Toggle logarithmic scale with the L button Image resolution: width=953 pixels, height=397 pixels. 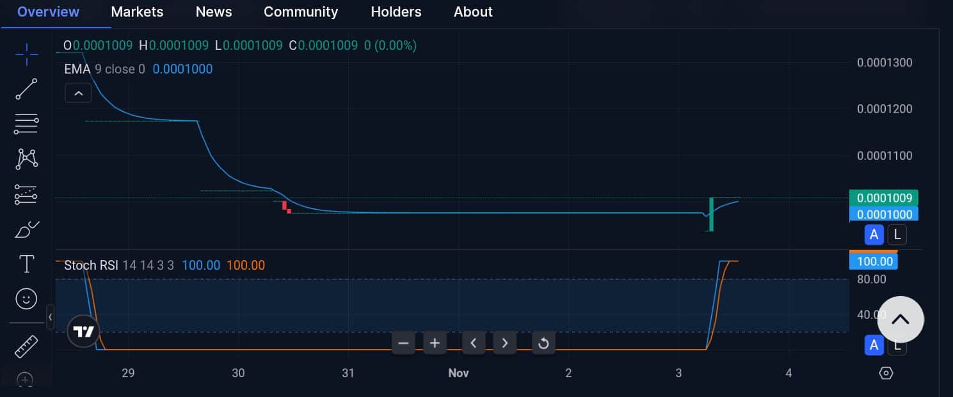[897, 235]
